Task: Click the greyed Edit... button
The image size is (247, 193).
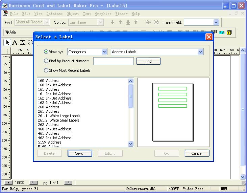Action: point(110,153)
